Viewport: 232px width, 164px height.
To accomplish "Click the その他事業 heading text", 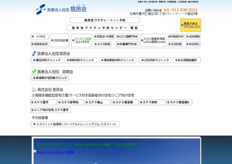I will click(x=40, y=118).
